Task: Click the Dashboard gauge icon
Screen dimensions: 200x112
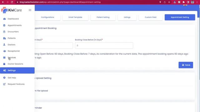Action: click(x=4, y=19)
